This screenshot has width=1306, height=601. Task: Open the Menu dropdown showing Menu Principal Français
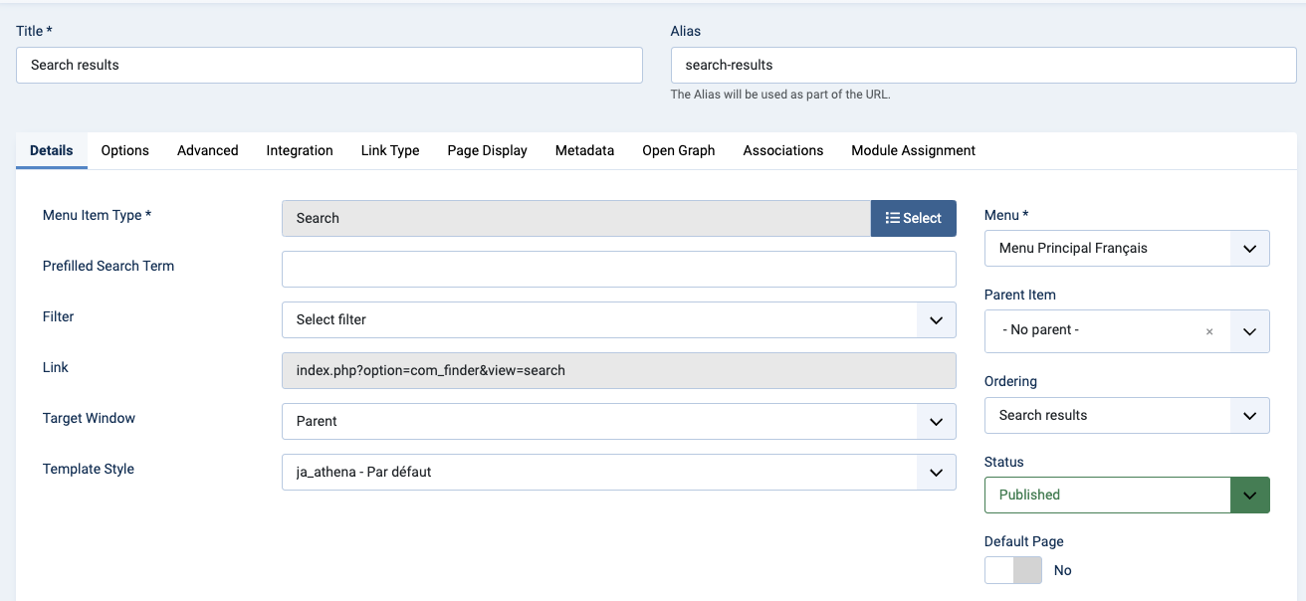coord(1126,249)
